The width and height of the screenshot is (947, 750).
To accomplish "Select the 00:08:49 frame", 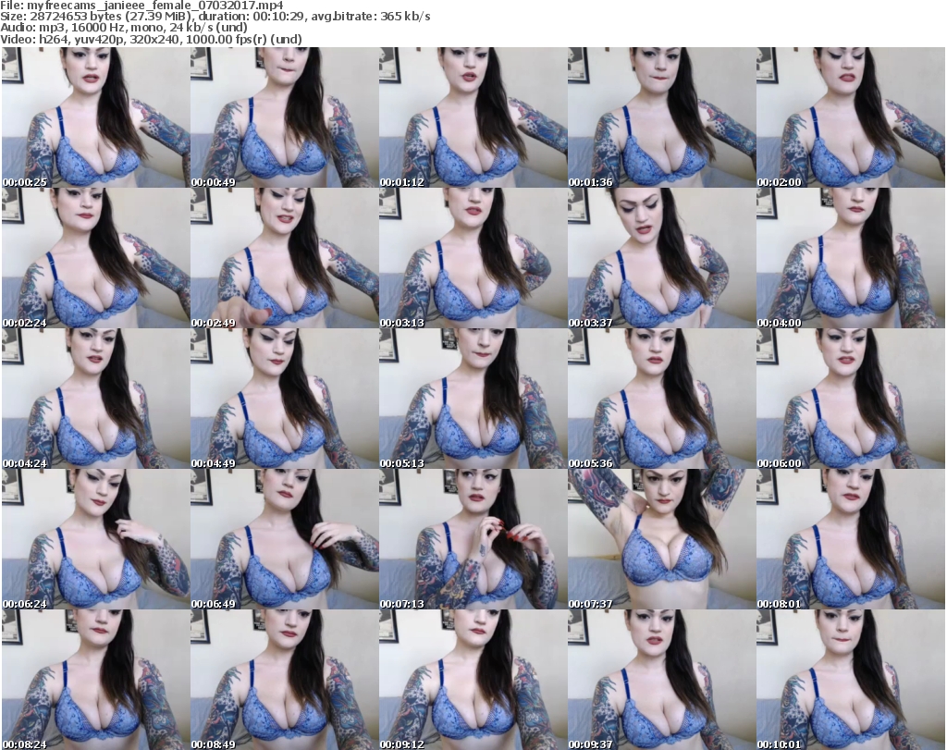I will tap(285, 680).
